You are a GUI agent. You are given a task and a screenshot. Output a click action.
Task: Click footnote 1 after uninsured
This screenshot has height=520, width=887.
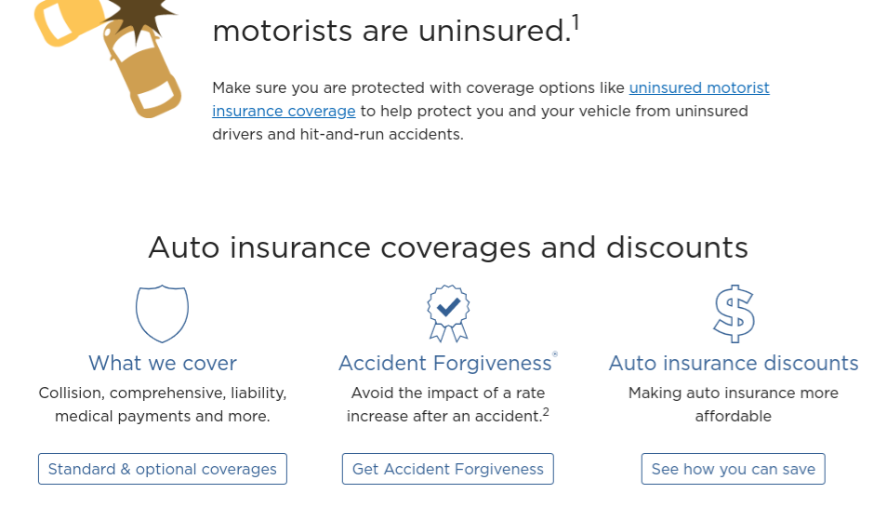pos(576,22)
